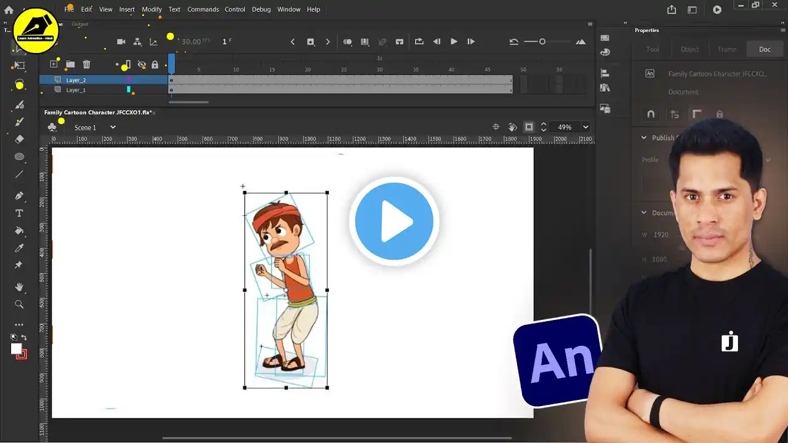Play the timeline animation
This screenshot has height=443, width=788.
pos(454,42)
